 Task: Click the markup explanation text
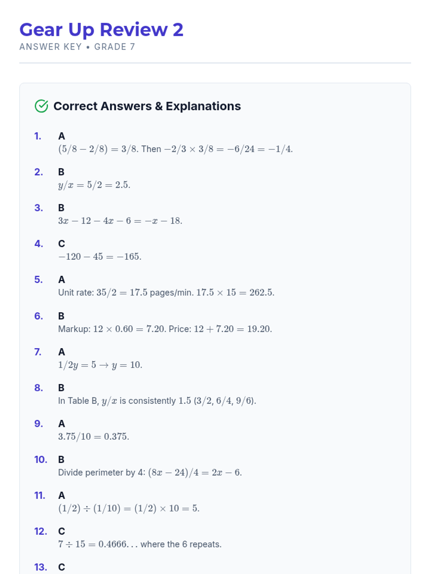tap(165, 329)
